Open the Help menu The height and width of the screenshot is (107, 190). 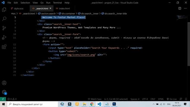(x=67, y=3)
